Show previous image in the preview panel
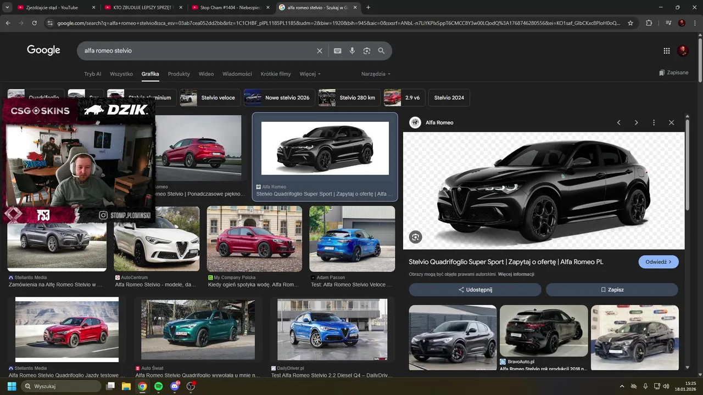This screenshot has height=395, width=703. coord(619,122)
